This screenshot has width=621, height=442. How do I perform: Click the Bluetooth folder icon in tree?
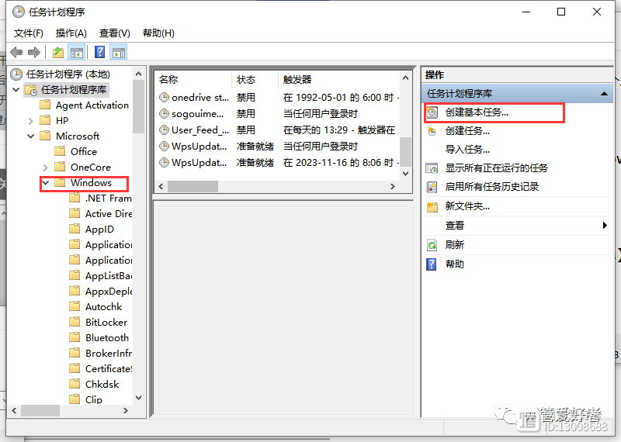point(75,337)
